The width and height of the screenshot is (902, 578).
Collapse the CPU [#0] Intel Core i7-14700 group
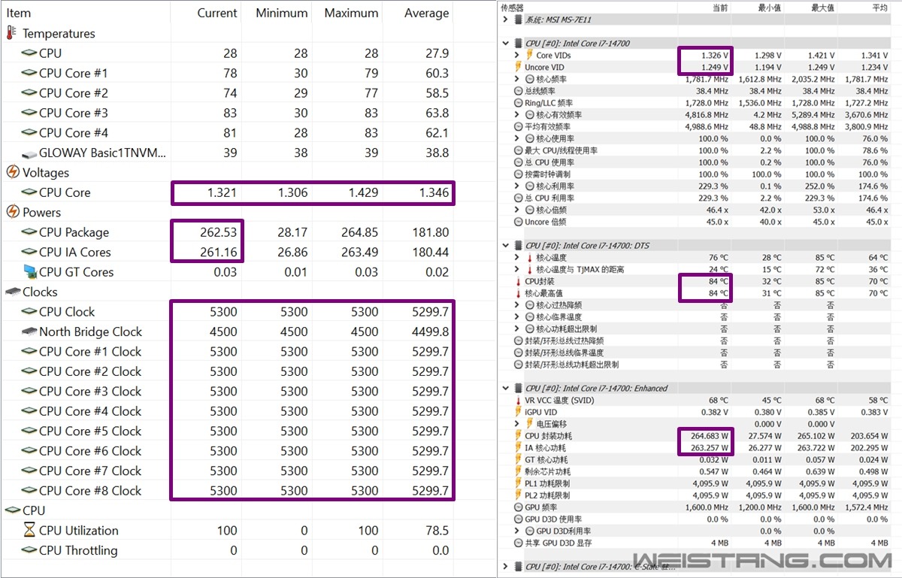click(506, 44)
